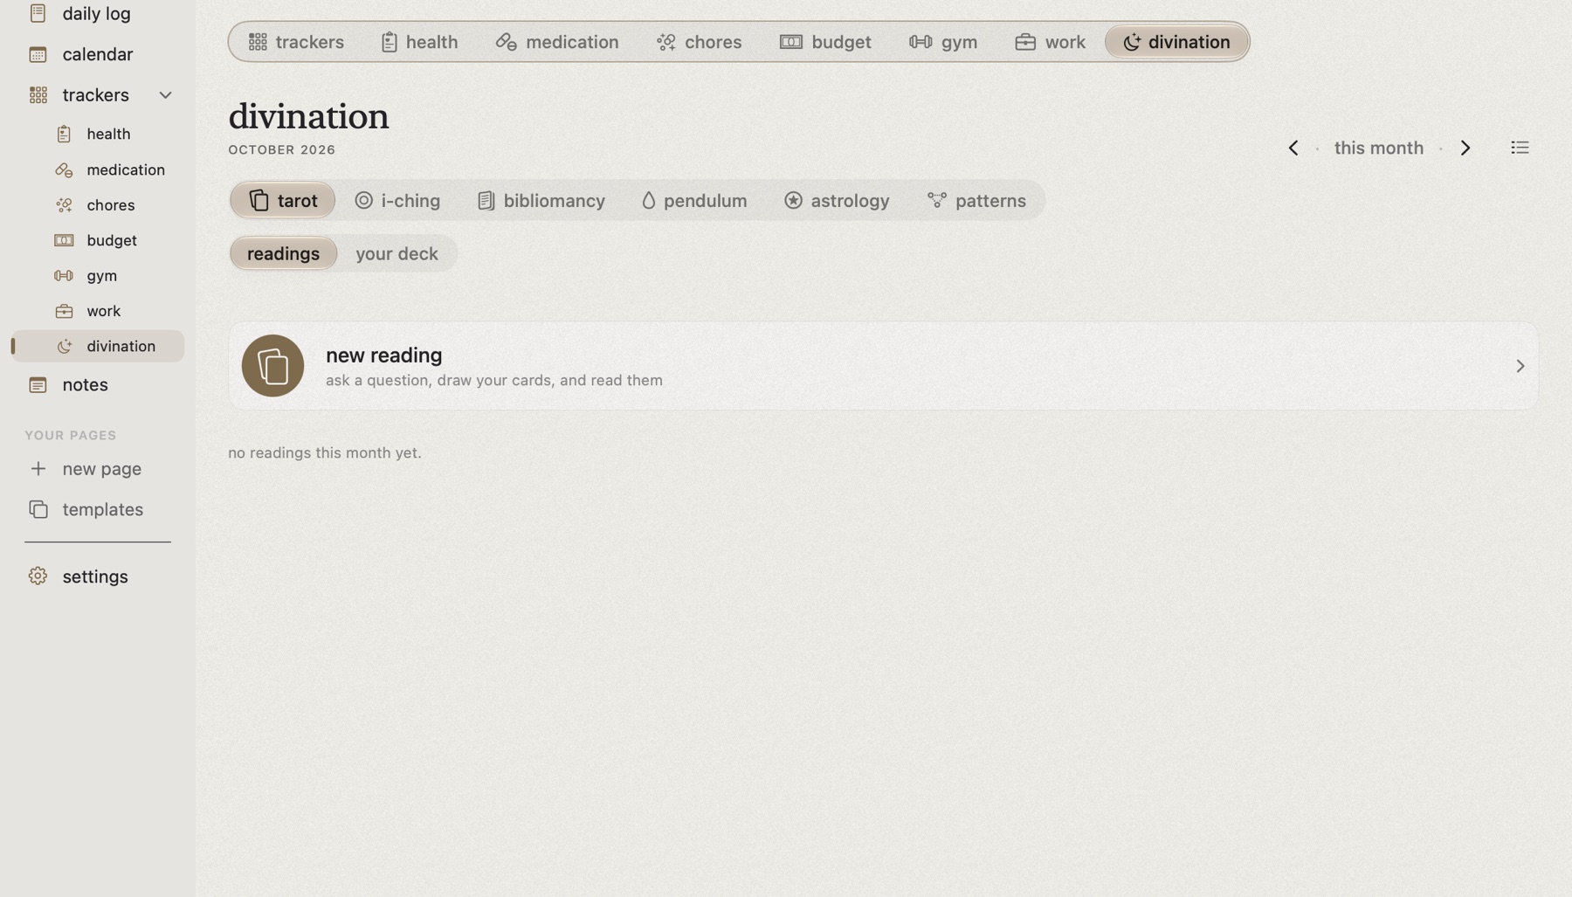Open new reading with the right chevron

(1520, 366)
